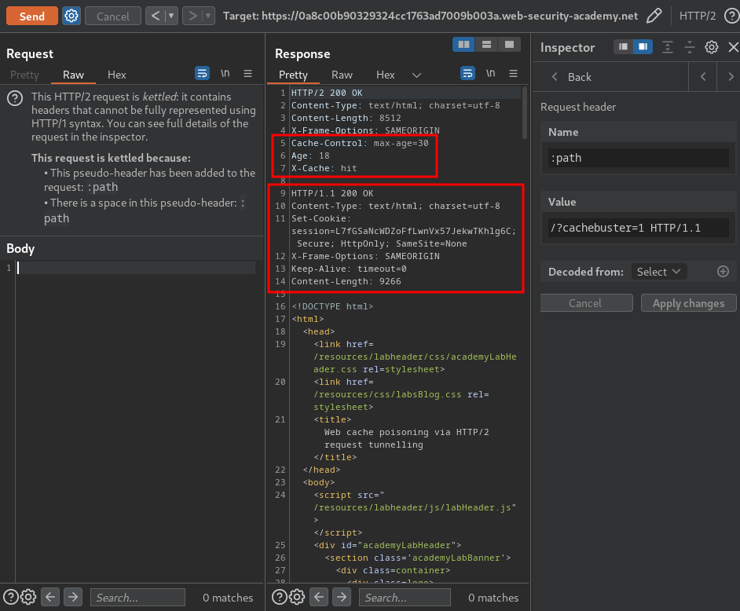The height and width of the screenshot is (611, 740).
Task: Toggle word wrap in Request panel
Action: 202,74
